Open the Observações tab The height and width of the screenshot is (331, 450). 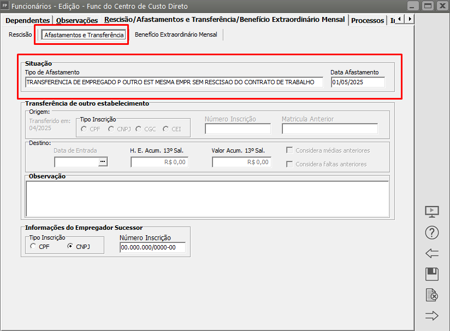coord(77,20)
